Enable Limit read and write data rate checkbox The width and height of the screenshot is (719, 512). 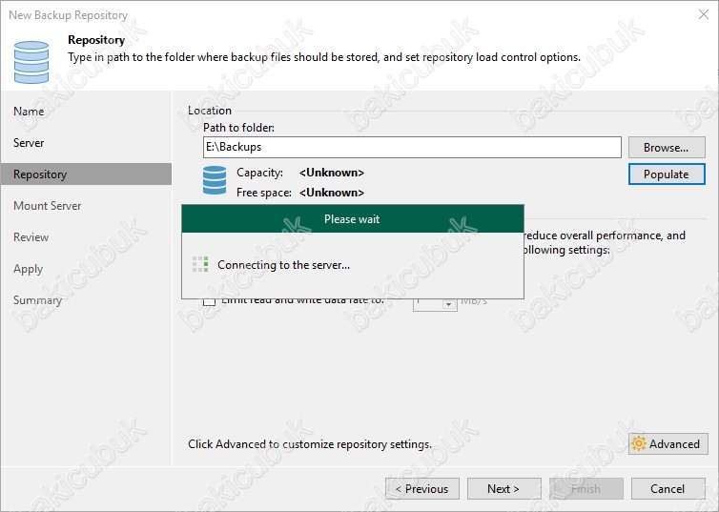tap(210, 301)
